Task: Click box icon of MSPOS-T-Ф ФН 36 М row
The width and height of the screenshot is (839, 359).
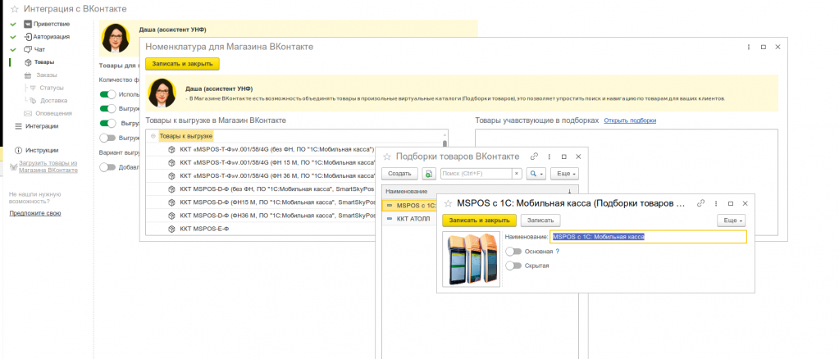Action: 172,175
